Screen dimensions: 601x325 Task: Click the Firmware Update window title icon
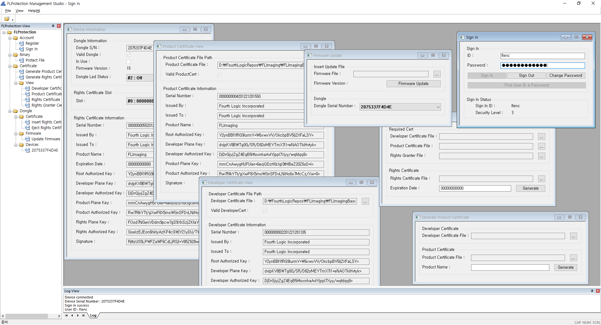tap(310, 55)
